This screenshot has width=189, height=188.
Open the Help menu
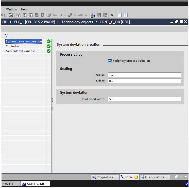[24, 9]
